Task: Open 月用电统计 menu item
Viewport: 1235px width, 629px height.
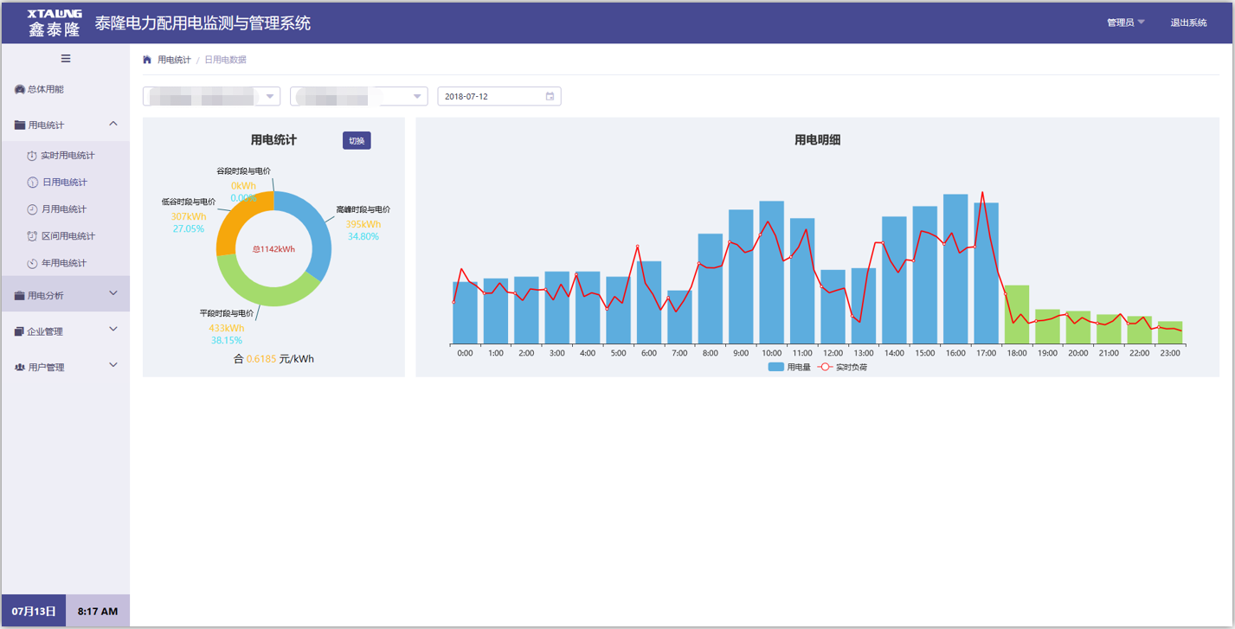Action: point(64,209)
